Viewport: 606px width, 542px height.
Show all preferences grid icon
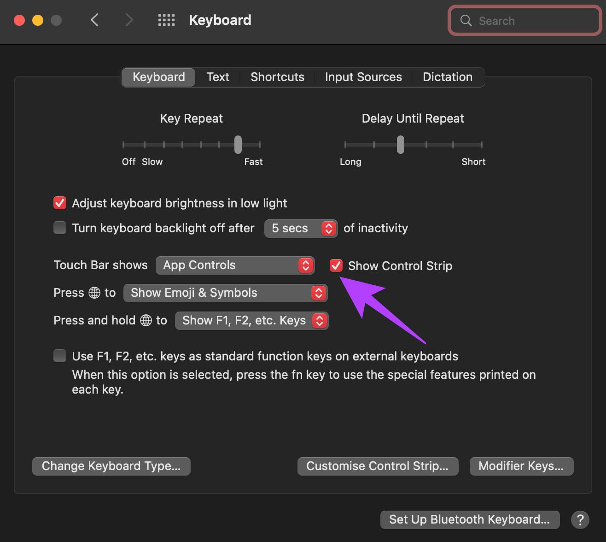(166, 20)
